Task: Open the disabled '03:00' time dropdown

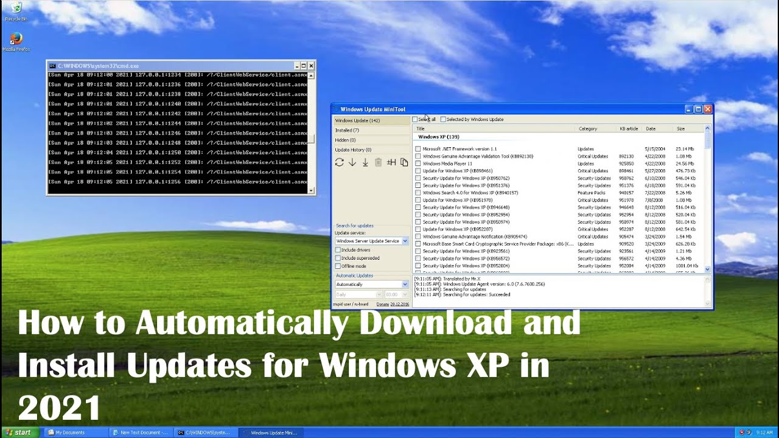Action: click(396, 294)
